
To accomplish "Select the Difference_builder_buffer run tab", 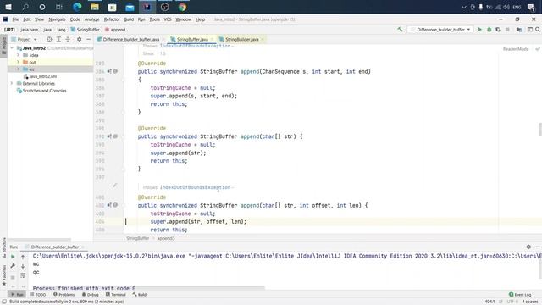I will point(55,247).
